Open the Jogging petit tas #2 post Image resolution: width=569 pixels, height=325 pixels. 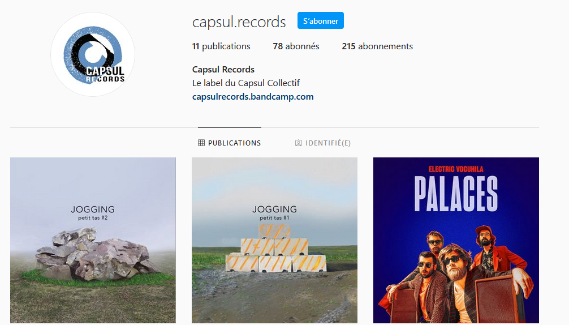click(x=93, y=240)
